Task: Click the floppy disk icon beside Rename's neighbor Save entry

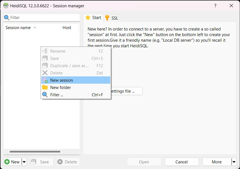Action: coord(45,58)
